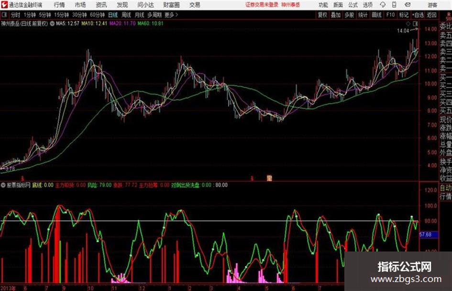Expand the 更多 periods chevron
Screen dimensions: 452x291
(171, 15)
